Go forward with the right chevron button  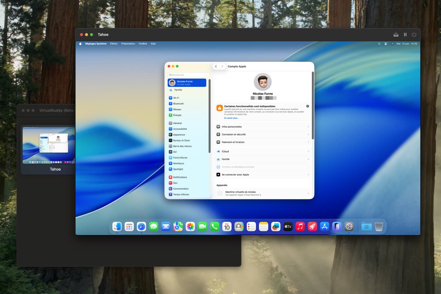click(x=222, y=67)
